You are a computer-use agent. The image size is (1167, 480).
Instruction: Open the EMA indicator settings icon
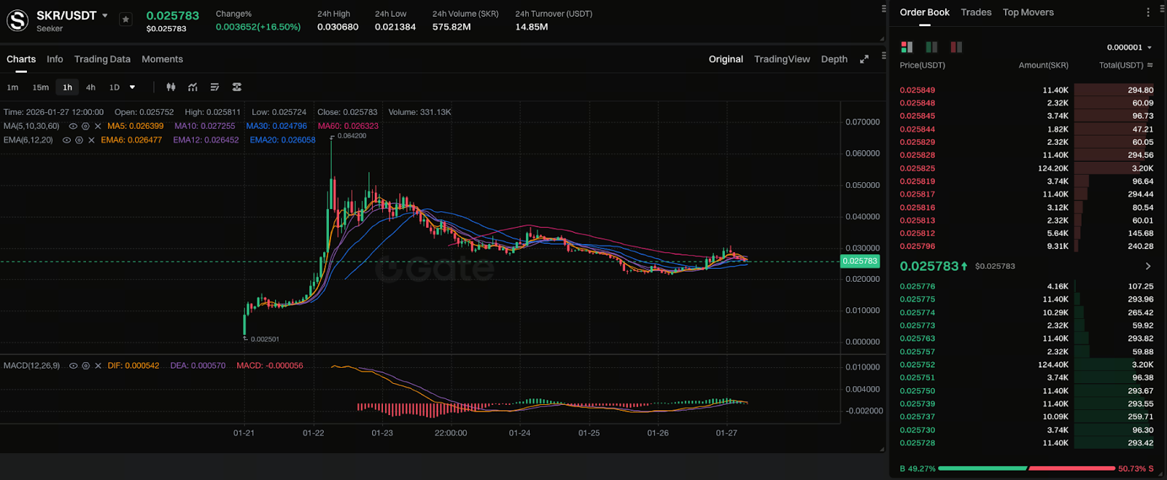pyautogui.click(x=79, y=140)
